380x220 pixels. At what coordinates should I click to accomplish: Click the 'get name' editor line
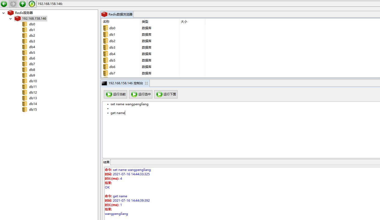point(118,113)
